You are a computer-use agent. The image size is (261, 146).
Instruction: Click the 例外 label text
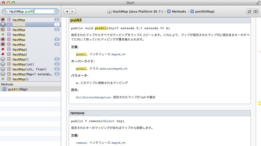tap(75, 90)
